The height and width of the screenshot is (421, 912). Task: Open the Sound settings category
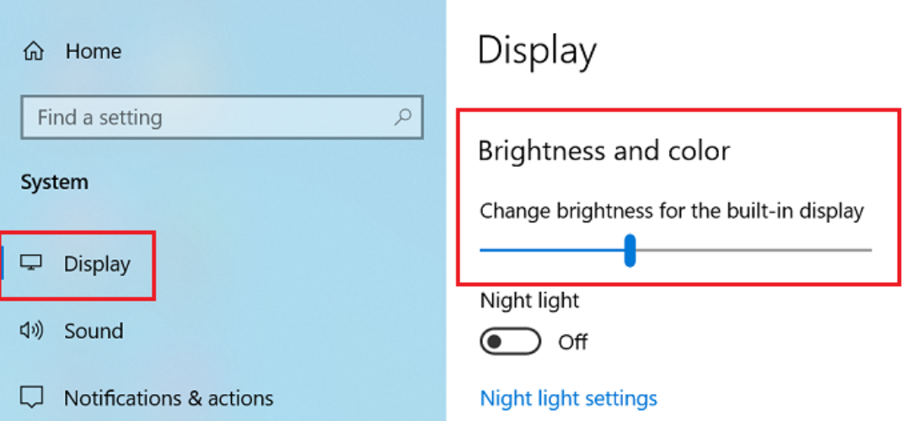94,331
